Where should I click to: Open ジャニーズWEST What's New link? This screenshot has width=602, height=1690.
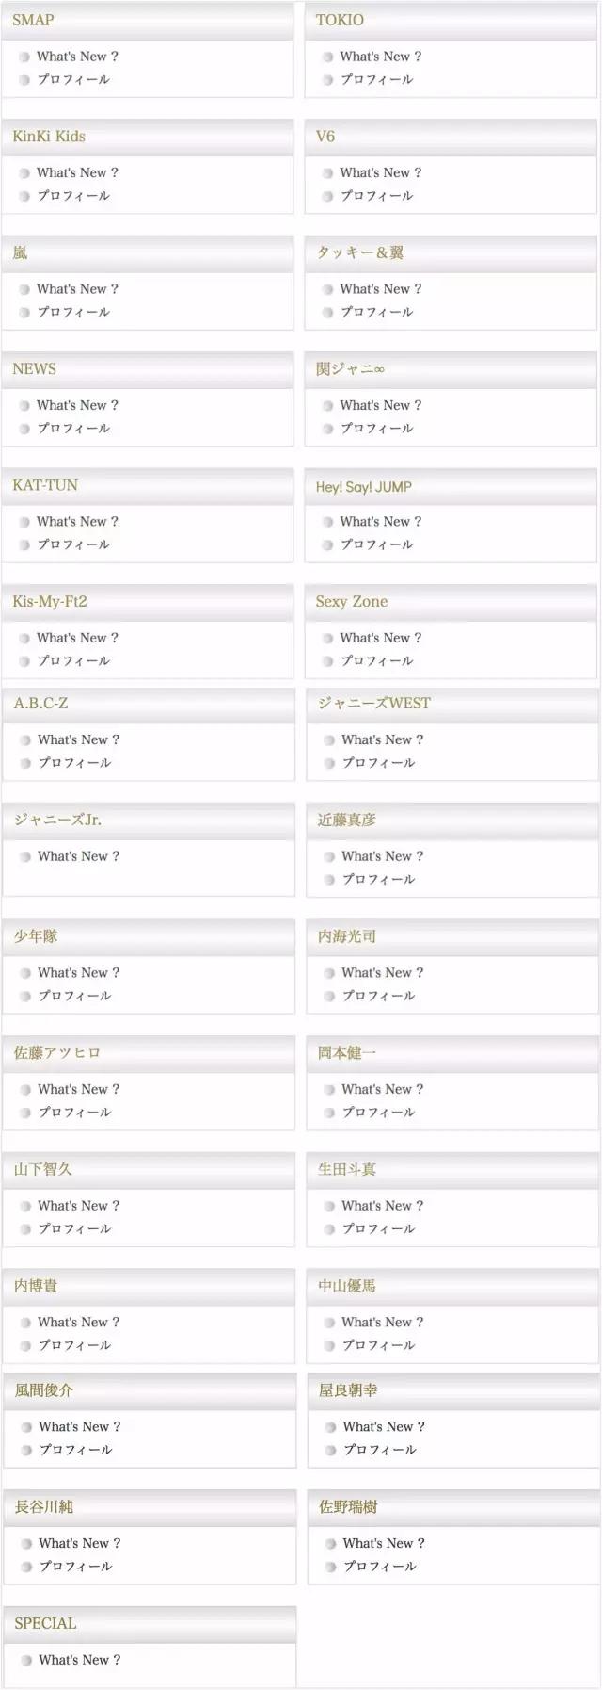[x=382, y=740]
